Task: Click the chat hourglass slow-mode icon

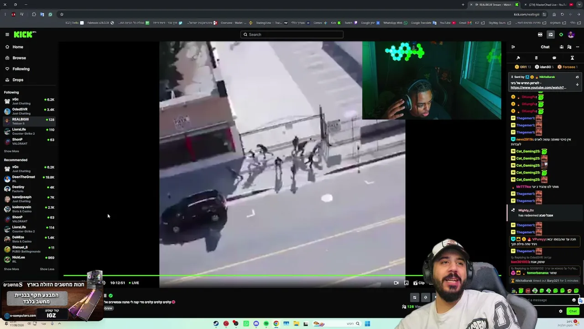Action: pyautogui.click(x=572, y=58)
